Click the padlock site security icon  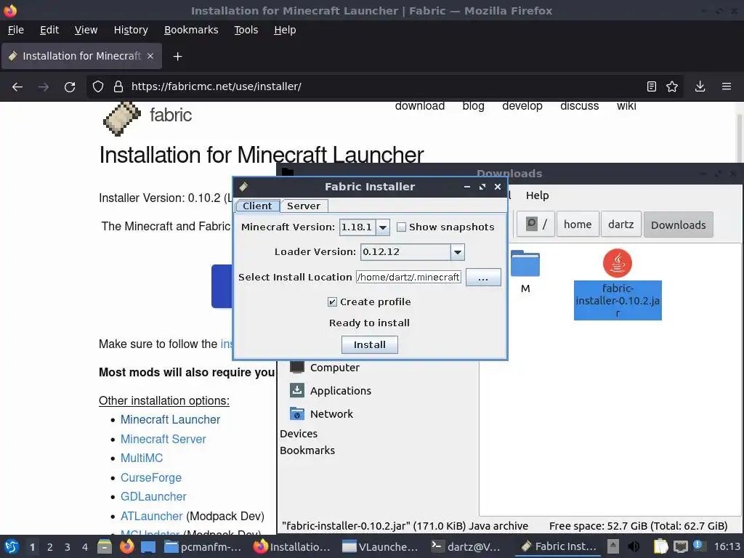[x=118, y=86]
